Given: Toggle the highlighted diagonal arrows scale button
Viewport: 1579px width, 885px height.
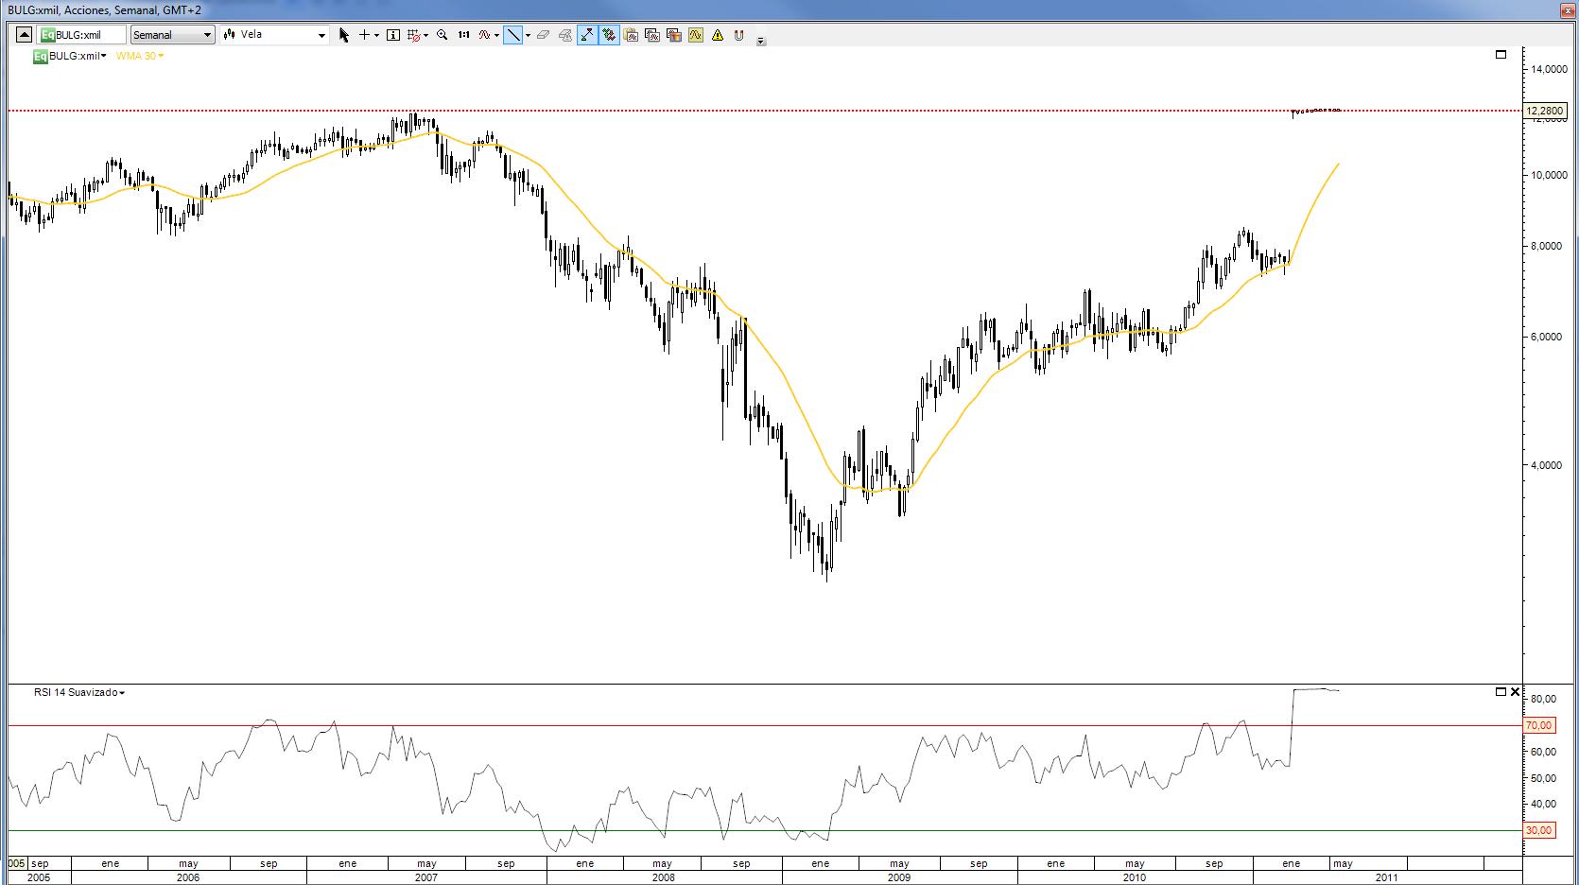Looking at the screenshot, I should [587, 35].
